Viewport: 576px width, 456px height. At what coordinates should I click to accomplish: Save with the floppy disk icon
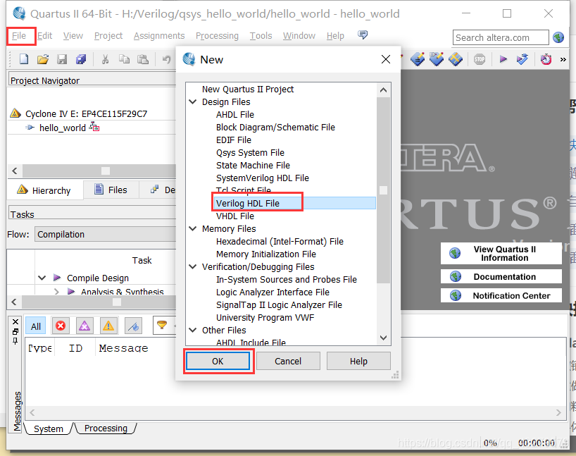click(x=62, y=58)
